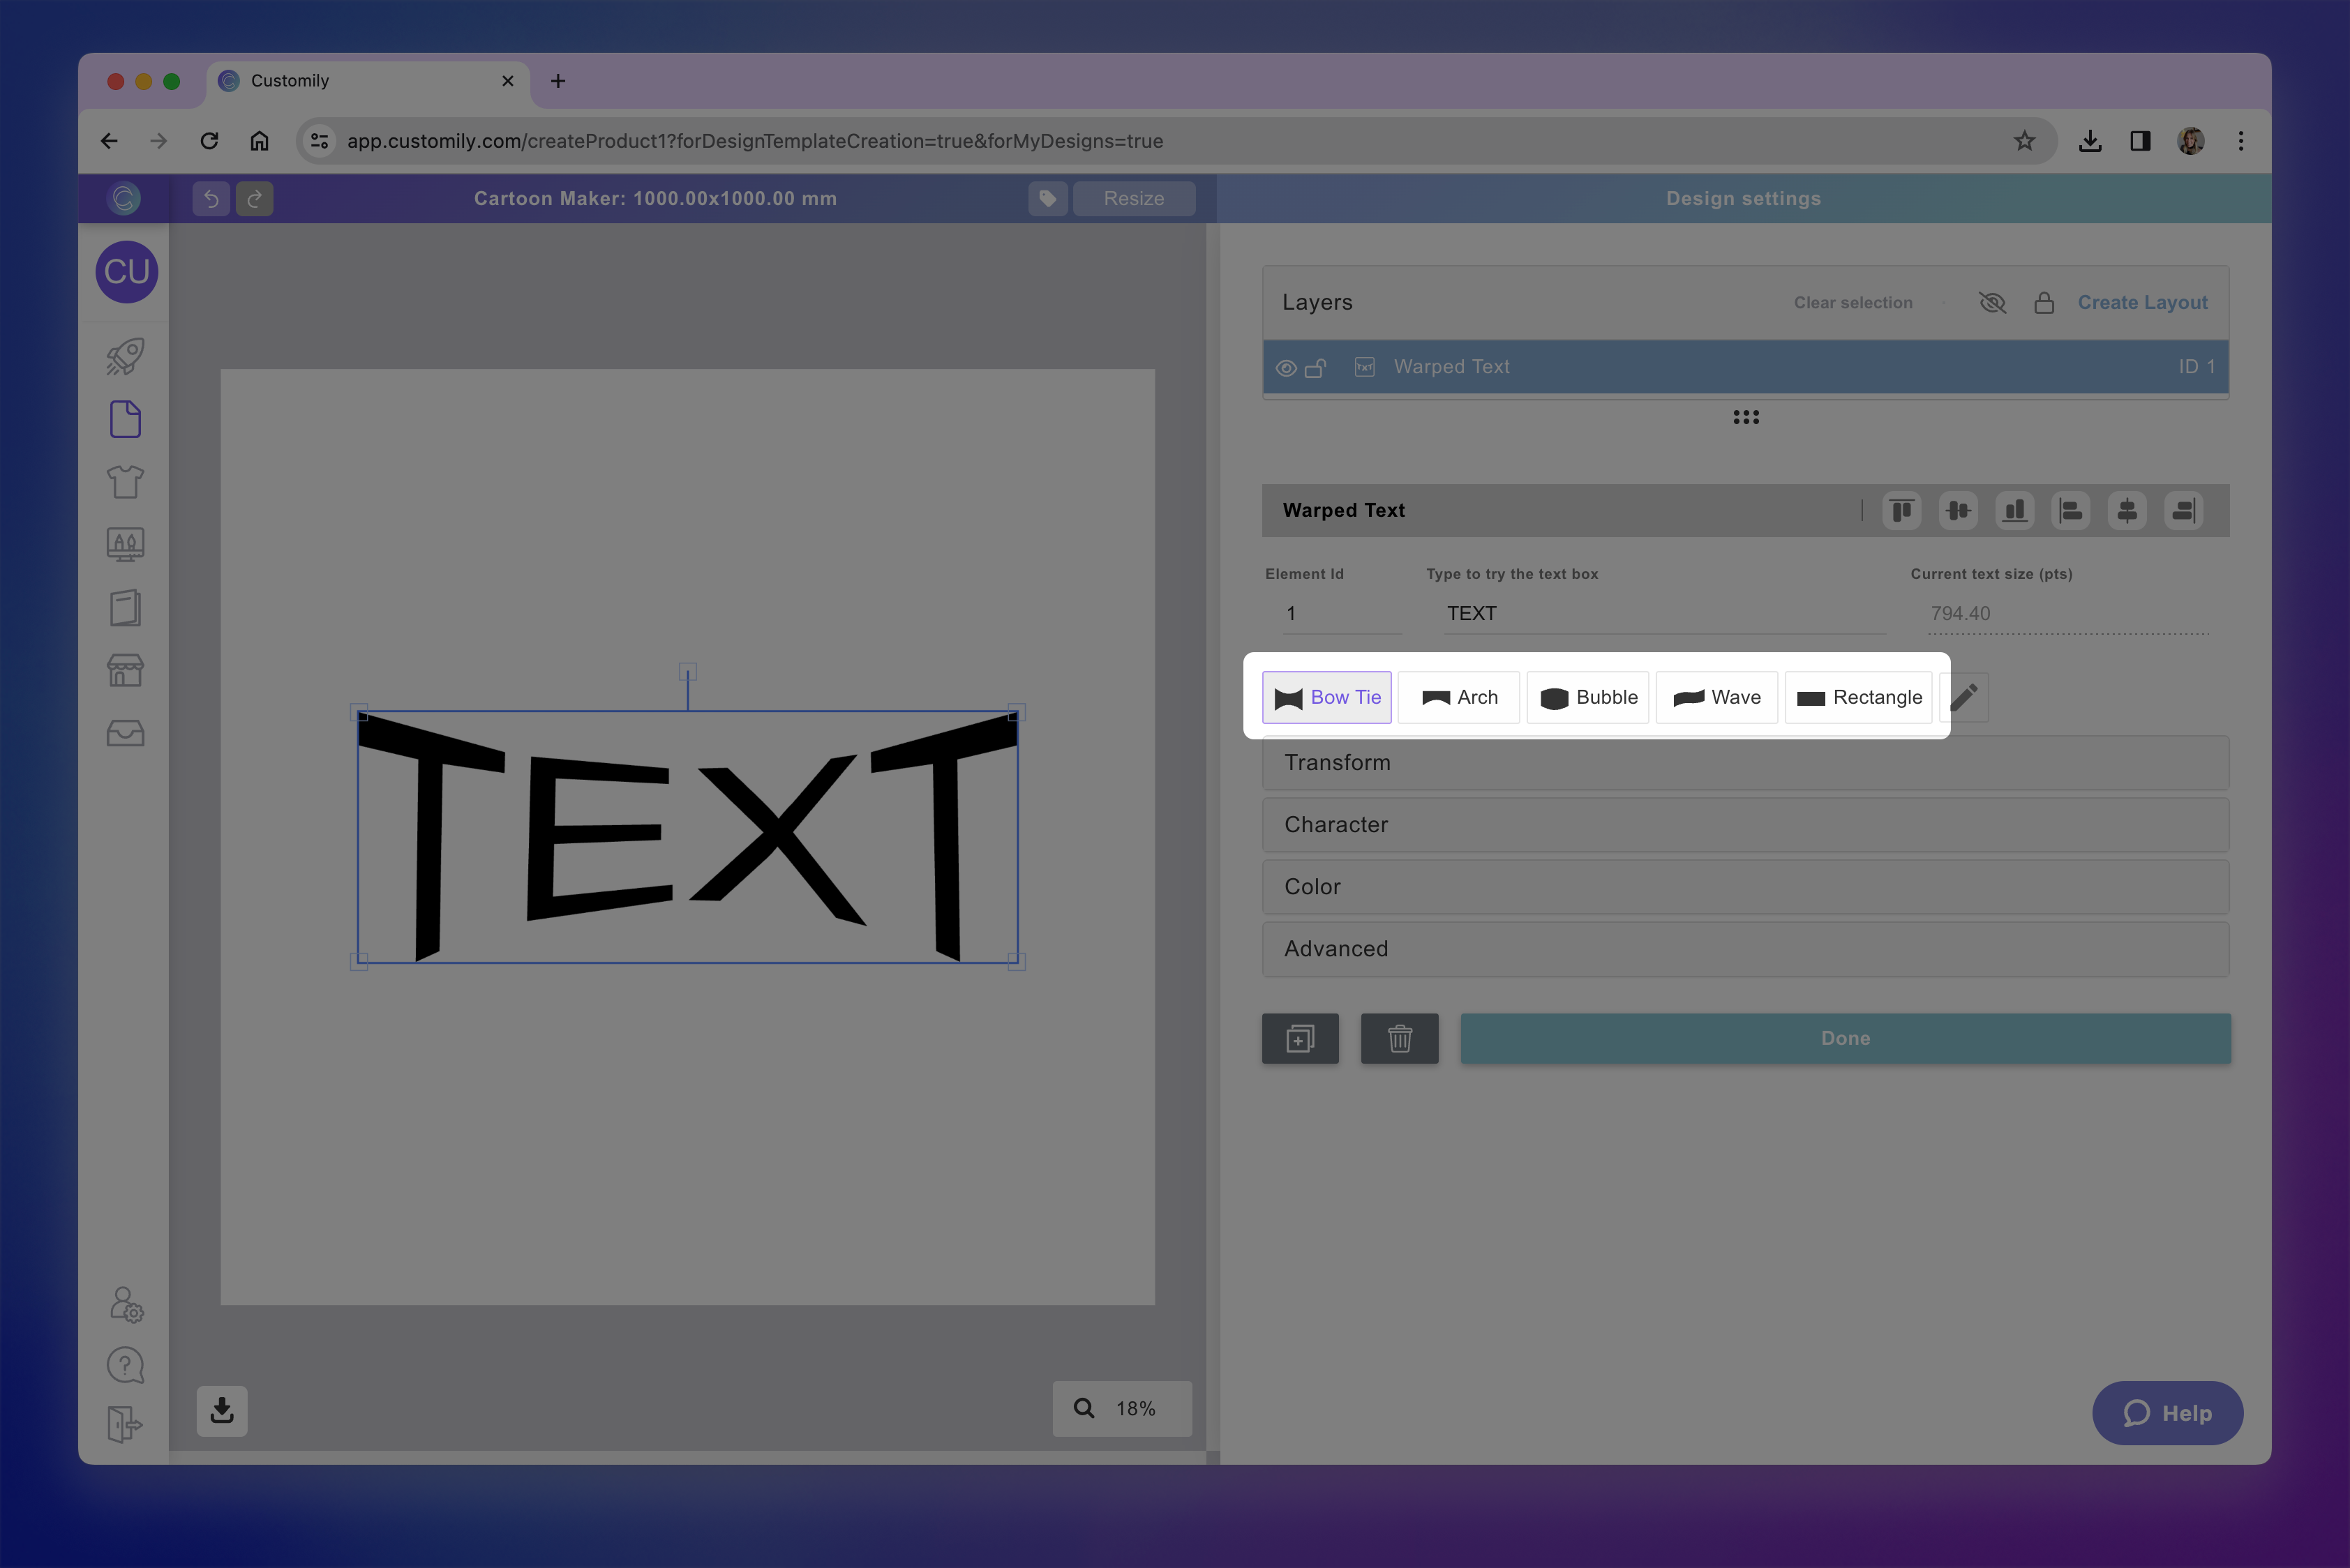Click the redo arrow in the top toolbar
The width and height of the screenshot is (2350, 1568).
pos(254,198)
